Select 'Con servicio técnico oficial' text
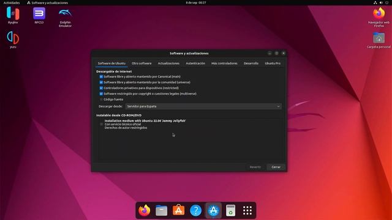 point(123,124)
